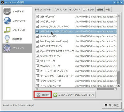The height and width of the screenshot is (112, 124).
Task: Uncheck the Audacious-SID checkbox
Action: point(37,36)
